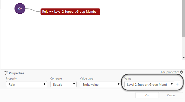The height and width of the screenshot is (102, 185).
Task: Click the scrollbar down arrow
Action: tap(184, 58)
